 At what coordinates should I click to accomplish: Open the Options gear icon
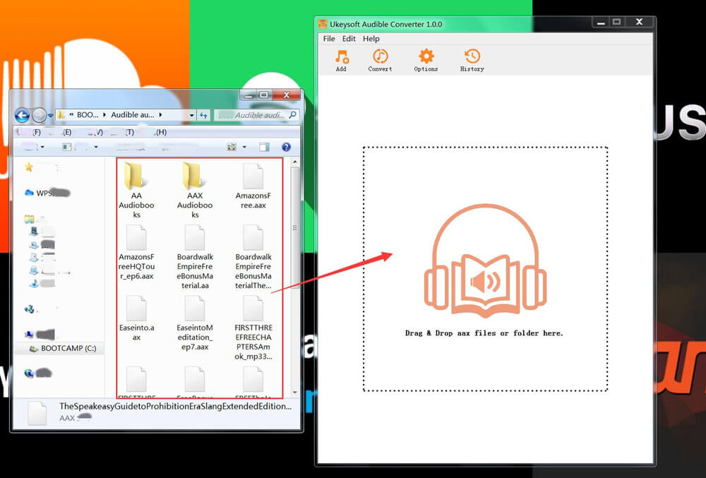coord(426,58)
